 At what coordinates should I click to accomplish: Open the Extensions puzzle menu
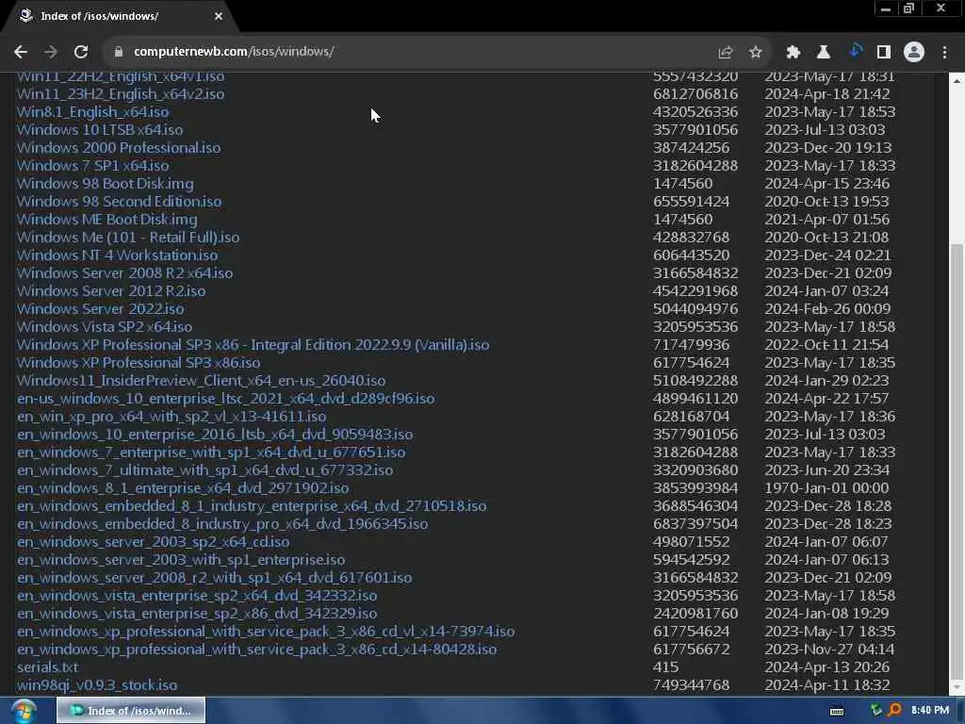point(793,53)
